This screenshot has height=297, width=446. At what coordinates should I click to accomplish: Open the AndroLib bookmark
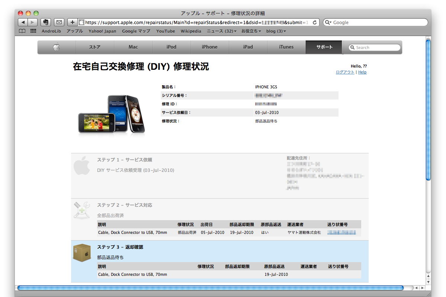pos(51,31)
